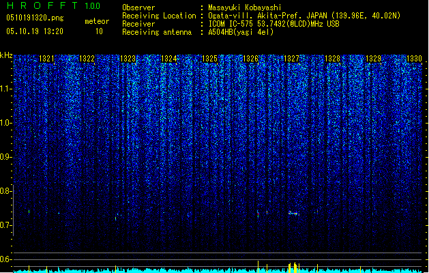
Task: Click the 0.8 kHz axis label
Action: coord(5,191)
